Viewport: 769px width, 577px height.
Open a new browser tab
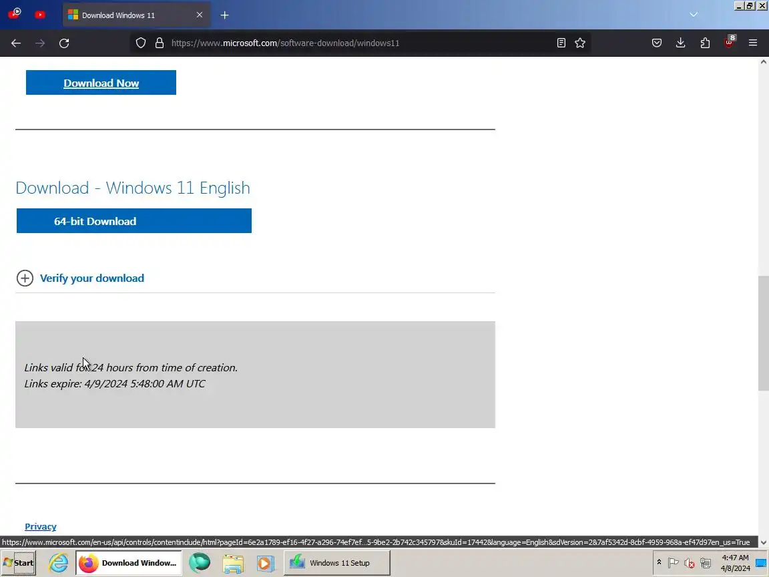coord(224,15)
